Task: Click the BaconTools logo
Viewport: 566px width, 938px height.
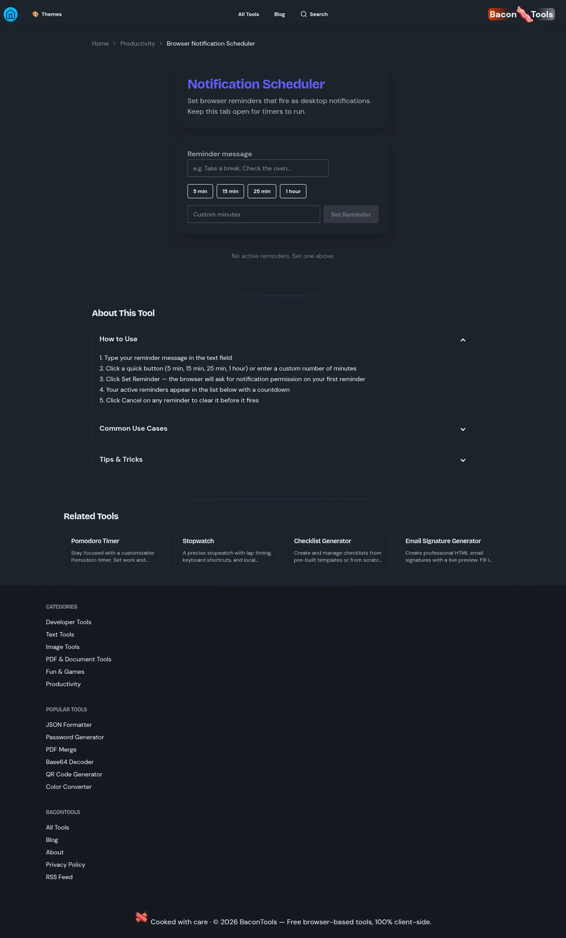Action: point(521,14)
